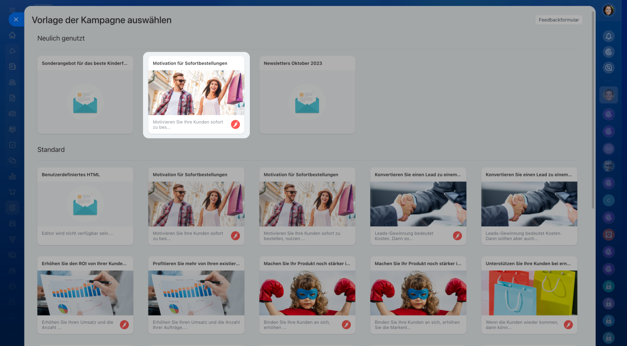627x346 pixels.
Task: Click 'Motivieren Sie Ihre Kunden sofort zu bestellen, nutzen ...' text
Action: pyautogui.click(x=302, y=236)
